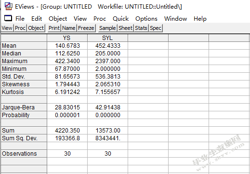Open the Edit menu
The width and height of the screenshot is (250, 174).
(x=37, y=19)
